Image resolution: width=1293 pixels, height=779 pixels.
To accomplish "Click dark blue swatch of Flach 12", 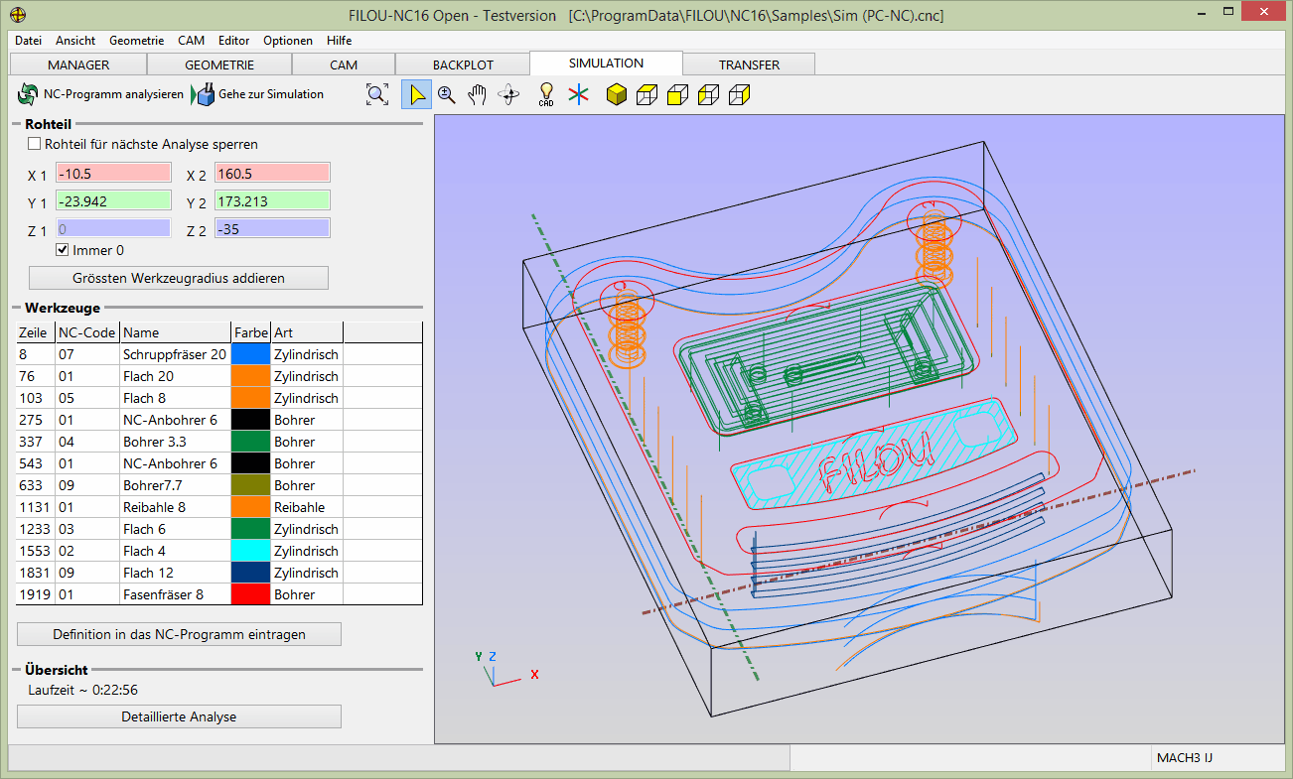I will (250, 573).
